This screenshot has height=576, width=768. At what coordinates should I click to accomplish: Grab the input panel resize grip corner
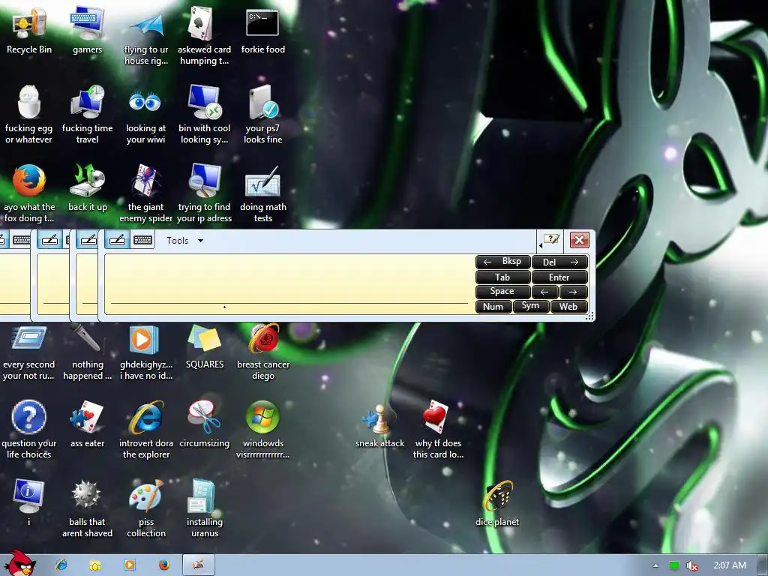590,316
